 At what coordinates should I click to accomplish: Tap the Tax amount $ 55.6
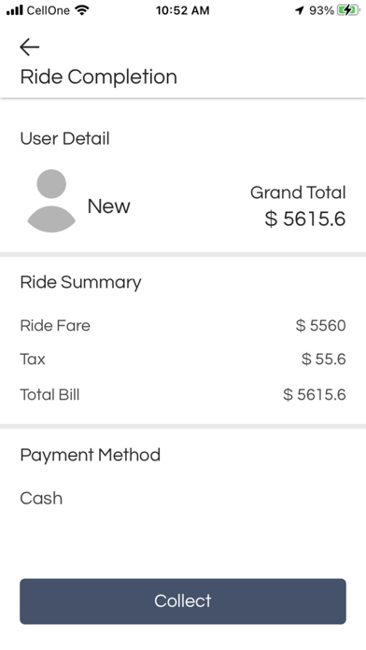tap(324, 359)
